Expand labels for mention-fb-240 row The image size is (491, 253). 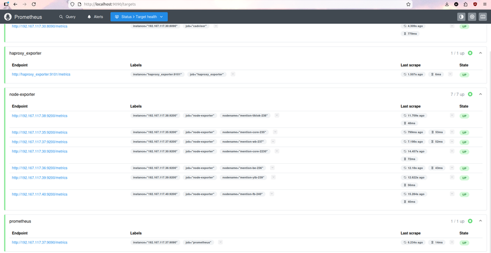(272, 193)
